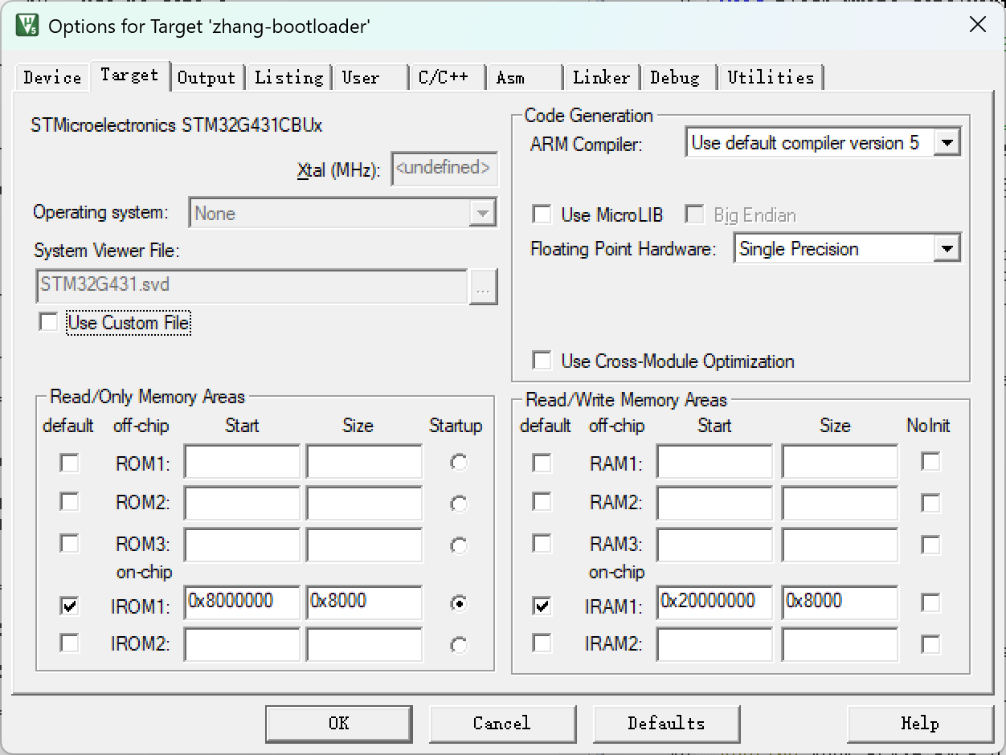1006x755 pixels.
Task: Select the ROM1 Startup radio button
Action: point(459,463)
